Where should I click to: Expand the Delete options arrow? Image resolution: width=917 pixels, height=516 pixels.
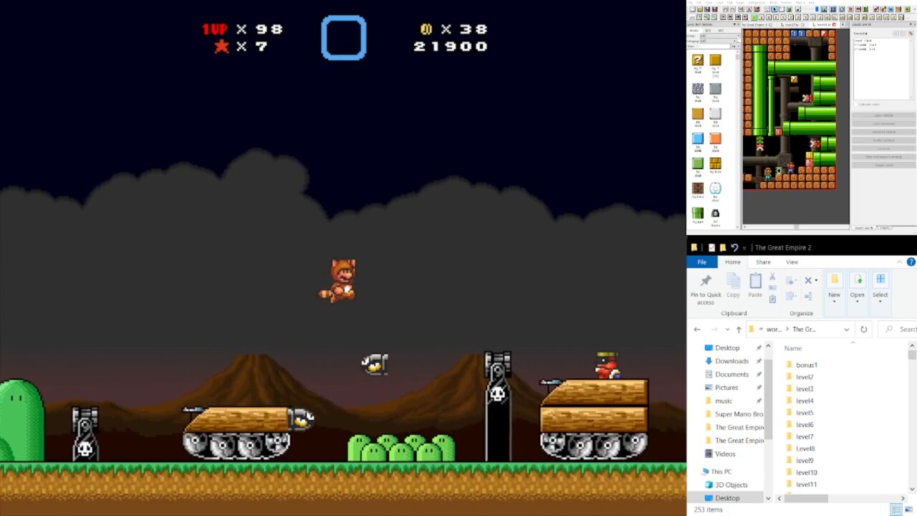pos(817,281)
